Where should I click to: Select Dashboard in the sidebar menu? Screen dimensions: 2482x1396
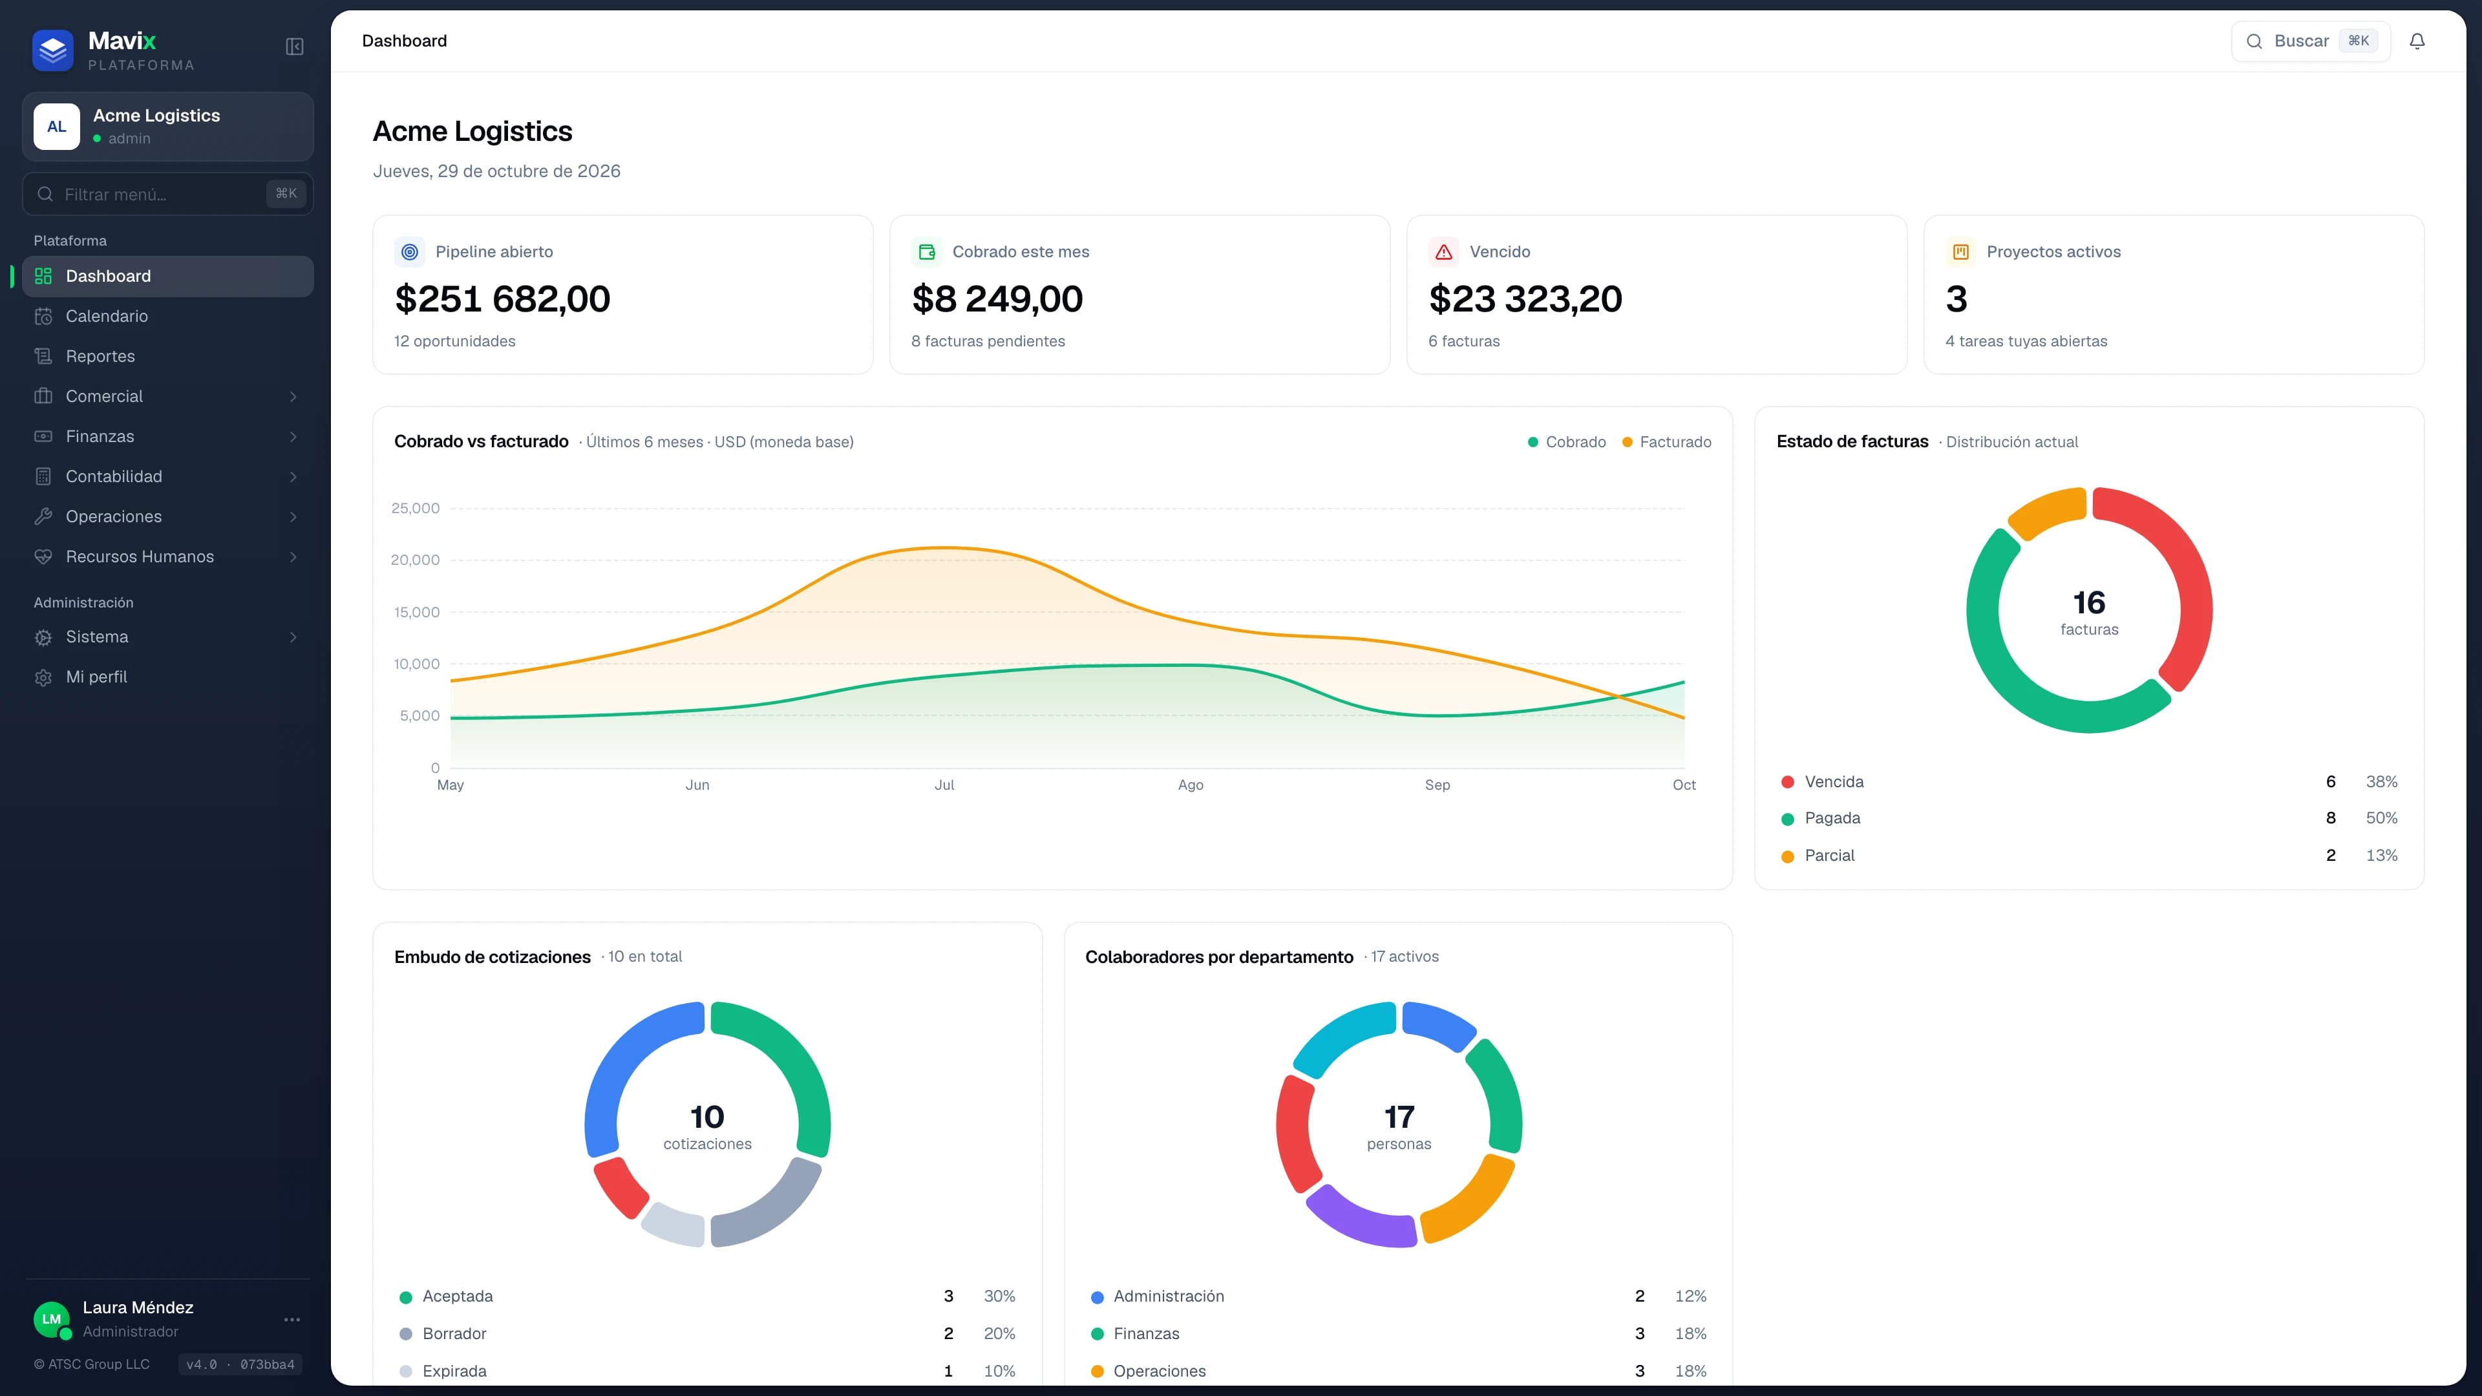click(x=167, y=277)
